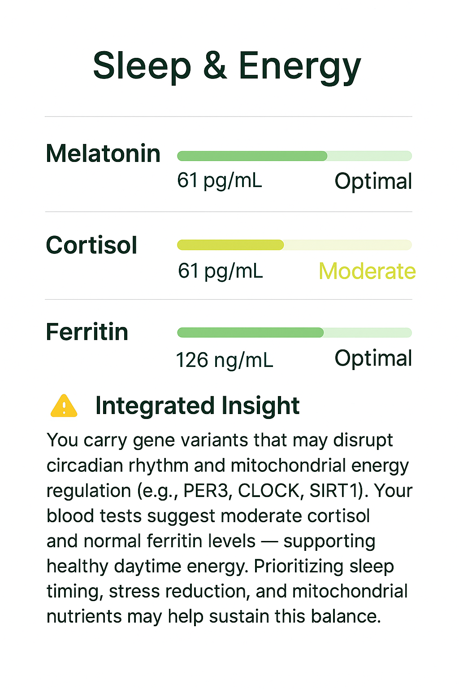Click the Optimal status for Ferritin
The width and height of the screenshot is (459, 689).
point(373,358)
